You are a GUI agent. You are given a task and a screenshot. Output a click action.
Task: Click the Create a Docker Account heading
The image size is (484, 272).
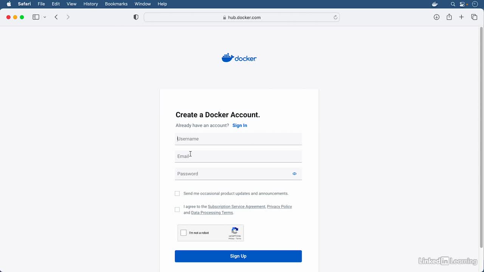tap(218, 115)
